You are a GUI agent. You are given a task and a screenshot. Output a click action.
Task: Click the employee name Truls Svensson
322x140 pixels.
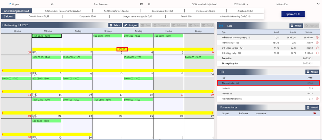[101, 4]
